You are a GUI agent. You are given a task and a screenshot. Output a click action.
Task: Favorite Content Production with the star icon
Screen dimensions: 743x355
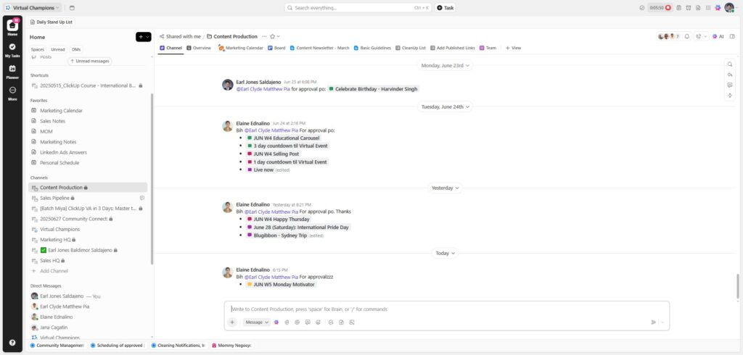[x=273, y=36]
